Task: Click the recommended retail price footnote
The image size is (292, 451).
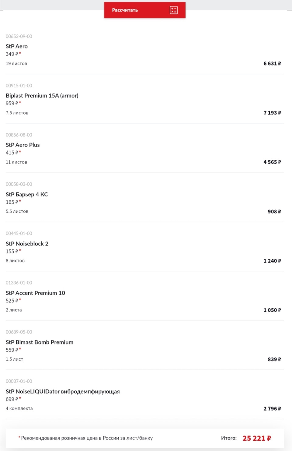Action: coord(87,438)
